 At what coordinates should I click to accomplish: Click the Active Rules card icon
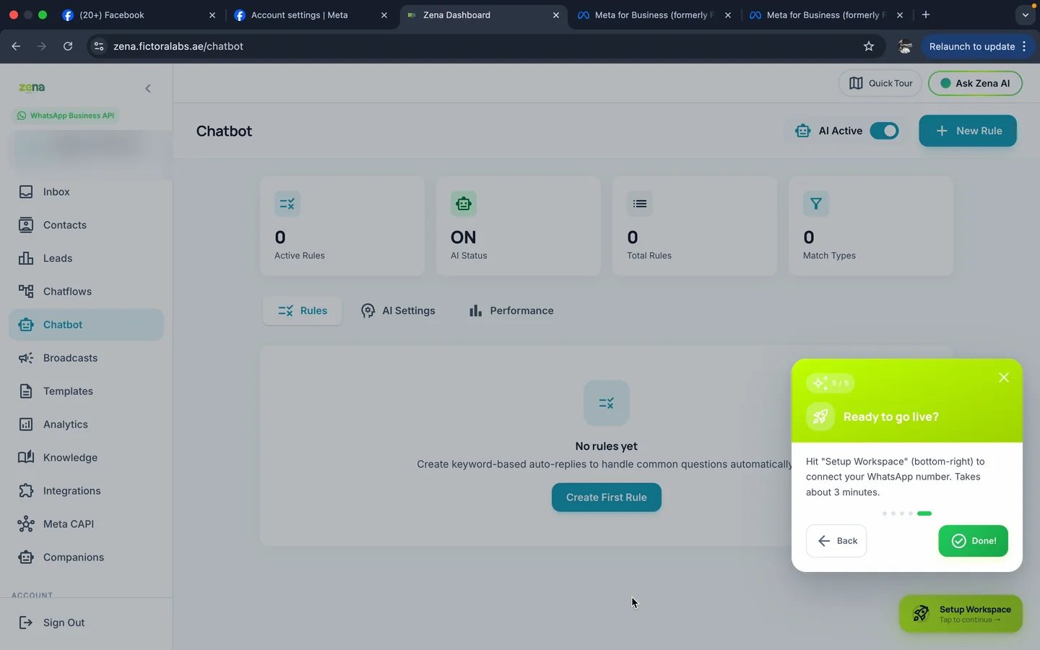pos(287,204)
